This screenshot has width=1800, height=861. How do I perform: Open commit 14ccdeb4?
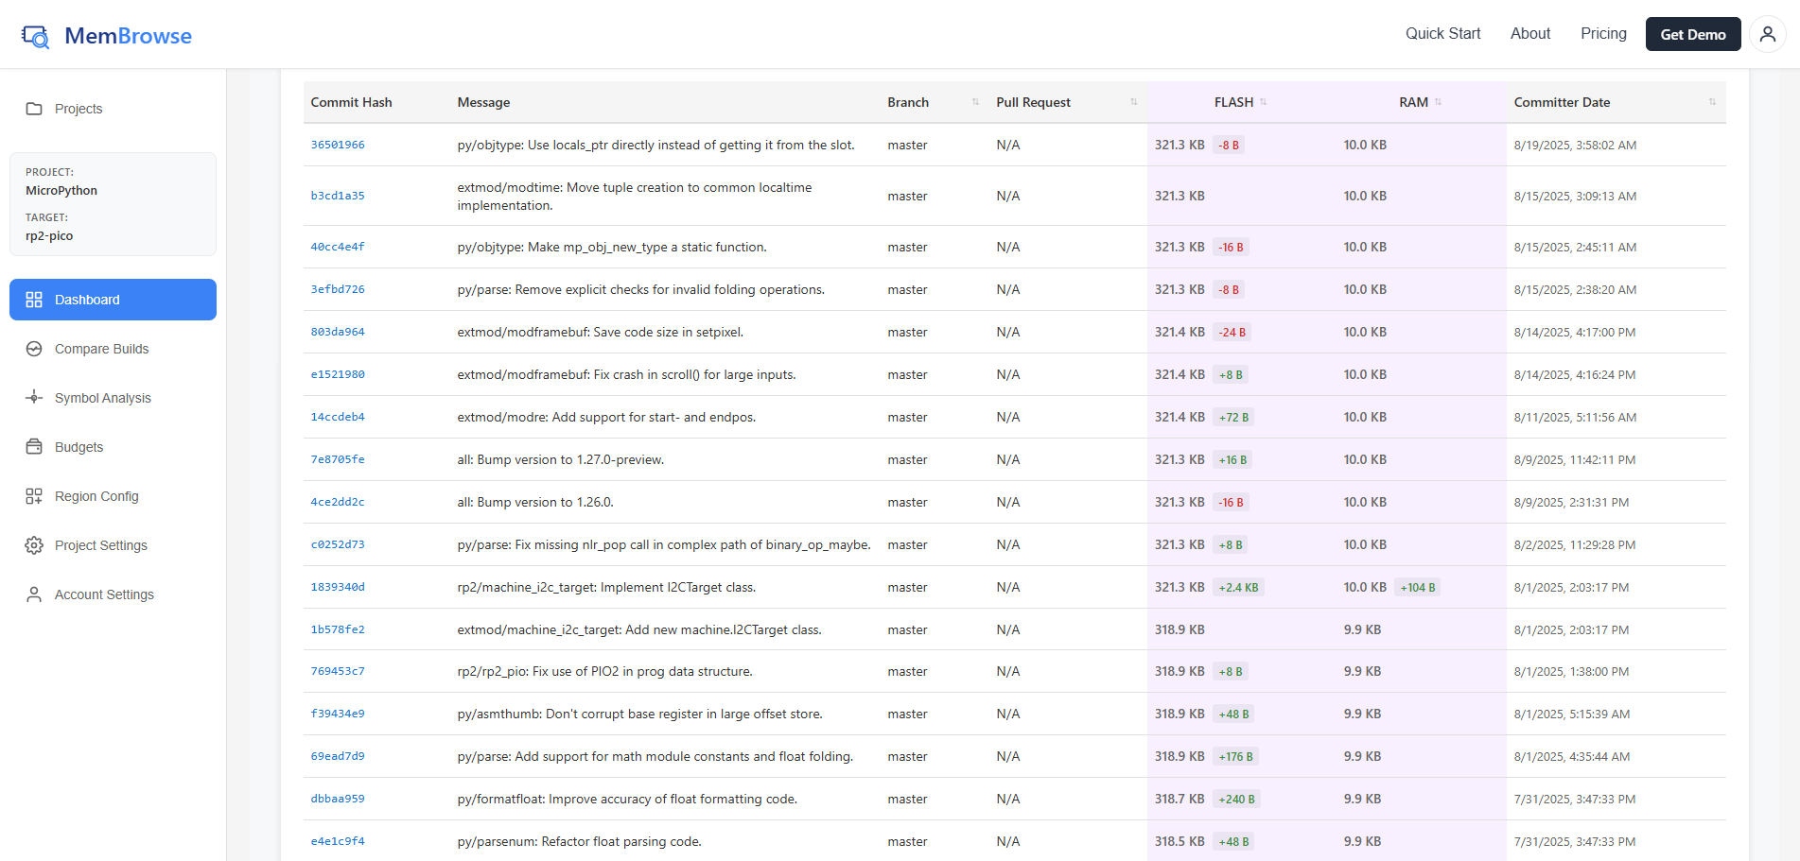tap(338, 417)
